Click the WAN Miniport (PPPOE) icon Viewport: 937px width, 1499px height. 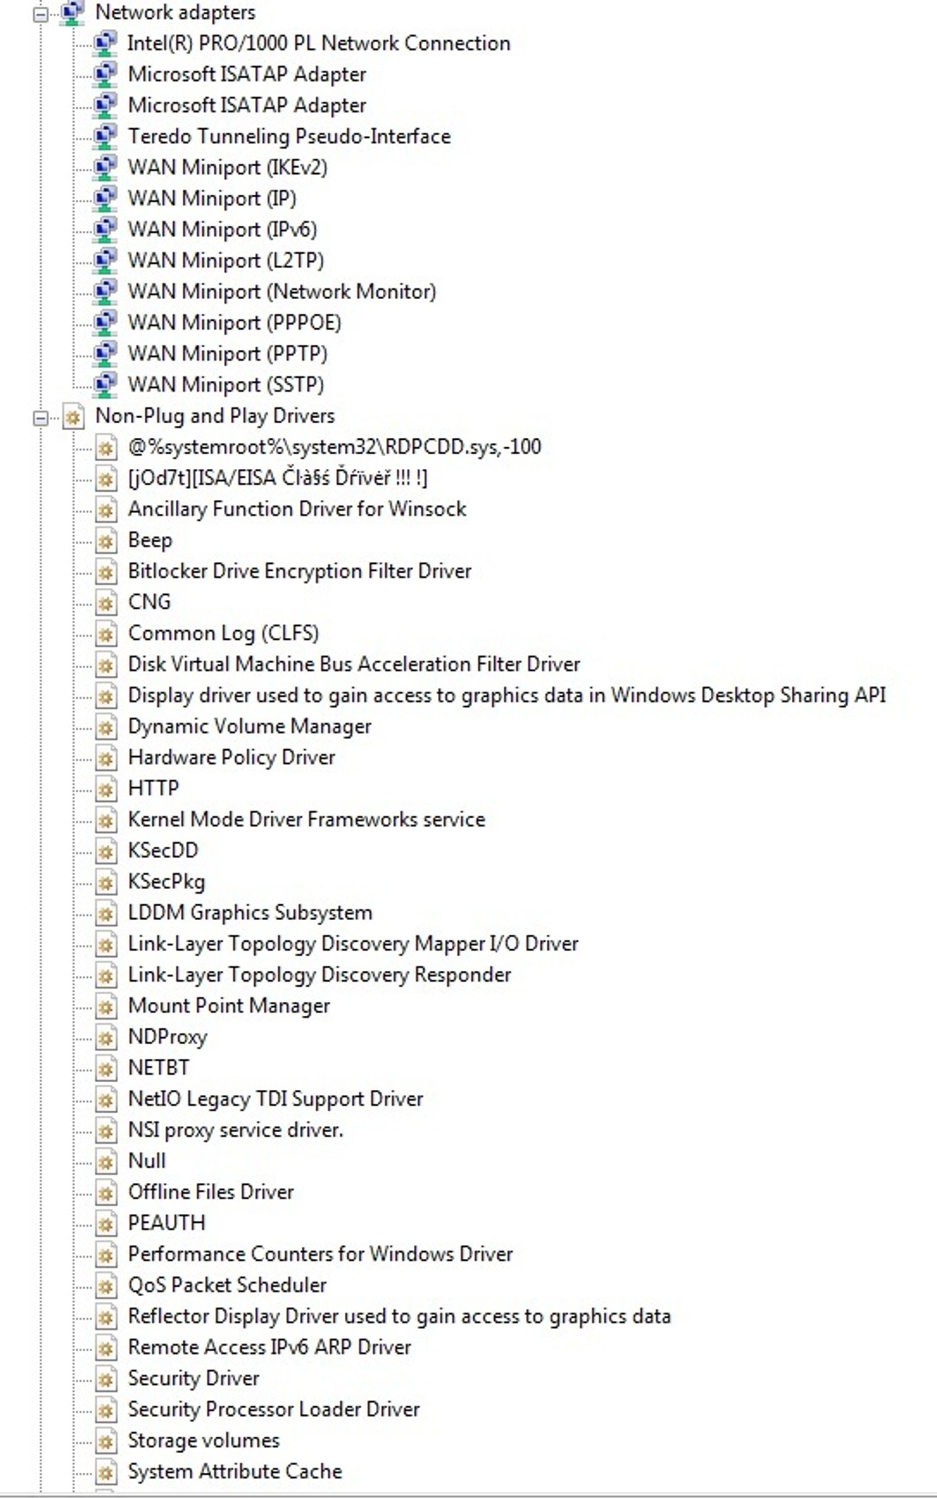pyautogui.click(x=105, y=323)
